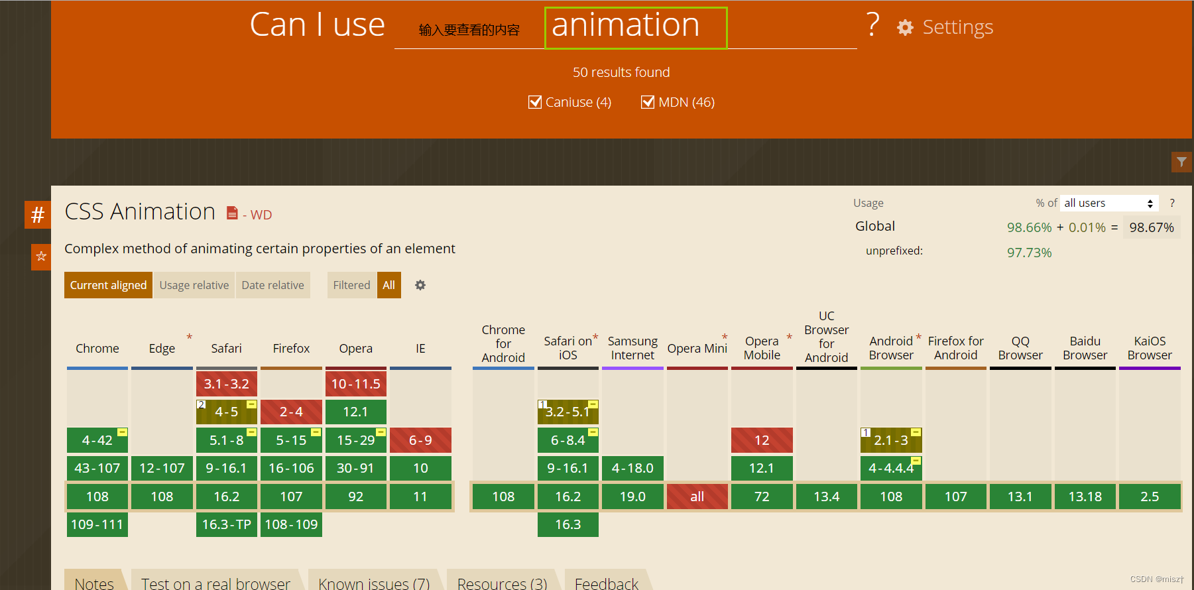Select IE 6-9 unsupported cell

420,440
